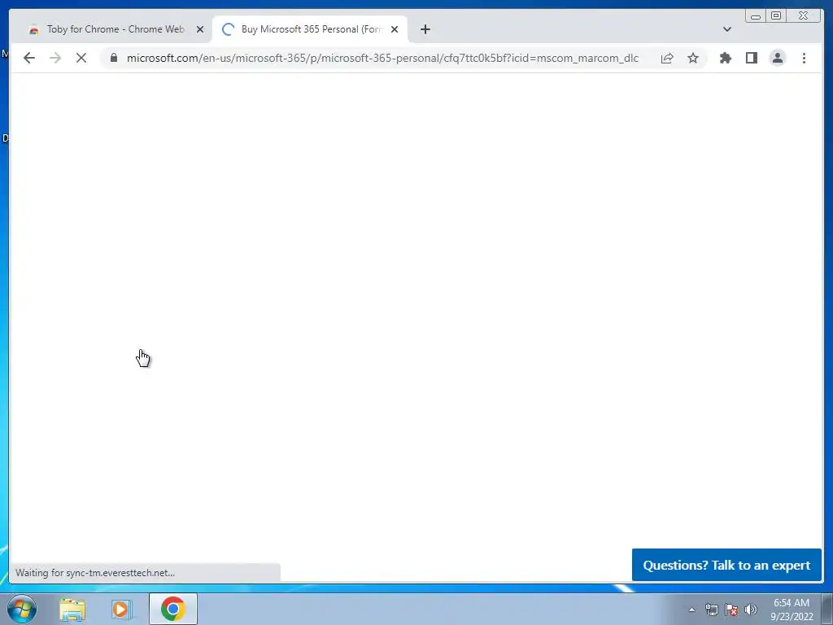The height and width of the screenshot is (625, 833).
Task: Open the volume speaker tray icon
Action: [x=750, y=610]
